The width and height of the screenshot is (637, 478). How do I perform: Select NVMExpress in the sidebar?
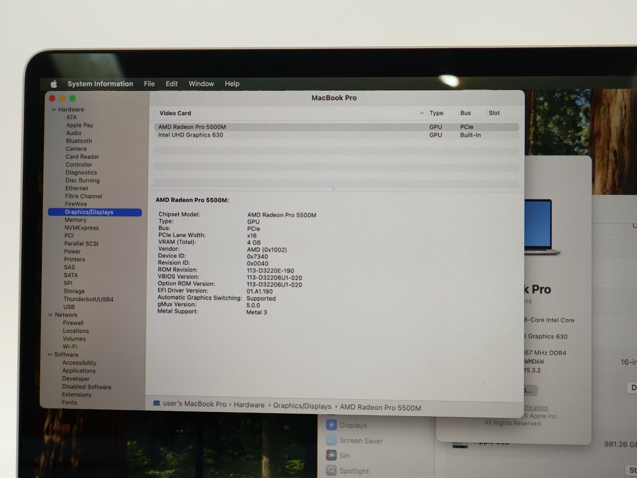click(82, 228)
